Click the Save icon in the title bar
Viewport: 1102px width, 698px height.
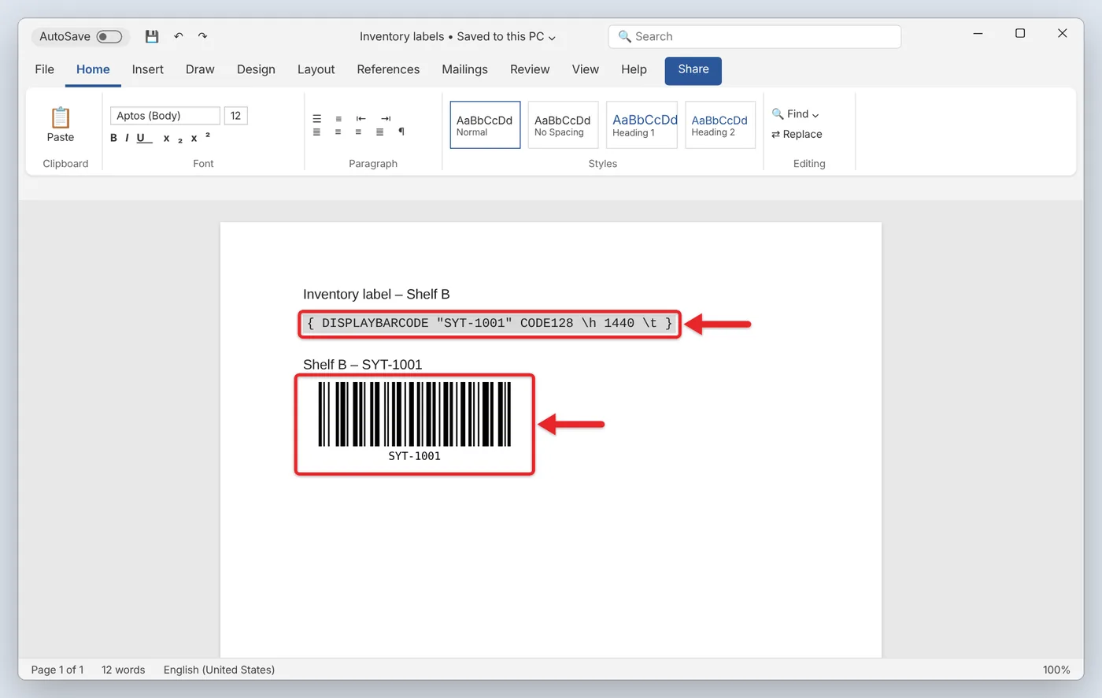[x=152, y=36]
